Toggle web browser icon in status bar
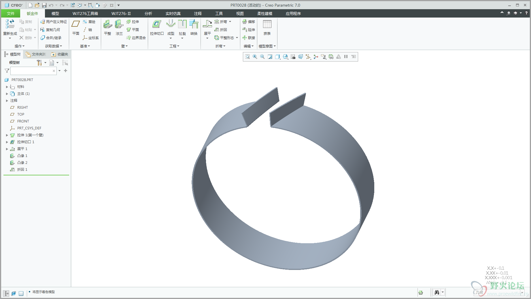The width and height of the screenshot is (531, 299). click(14, 293)
